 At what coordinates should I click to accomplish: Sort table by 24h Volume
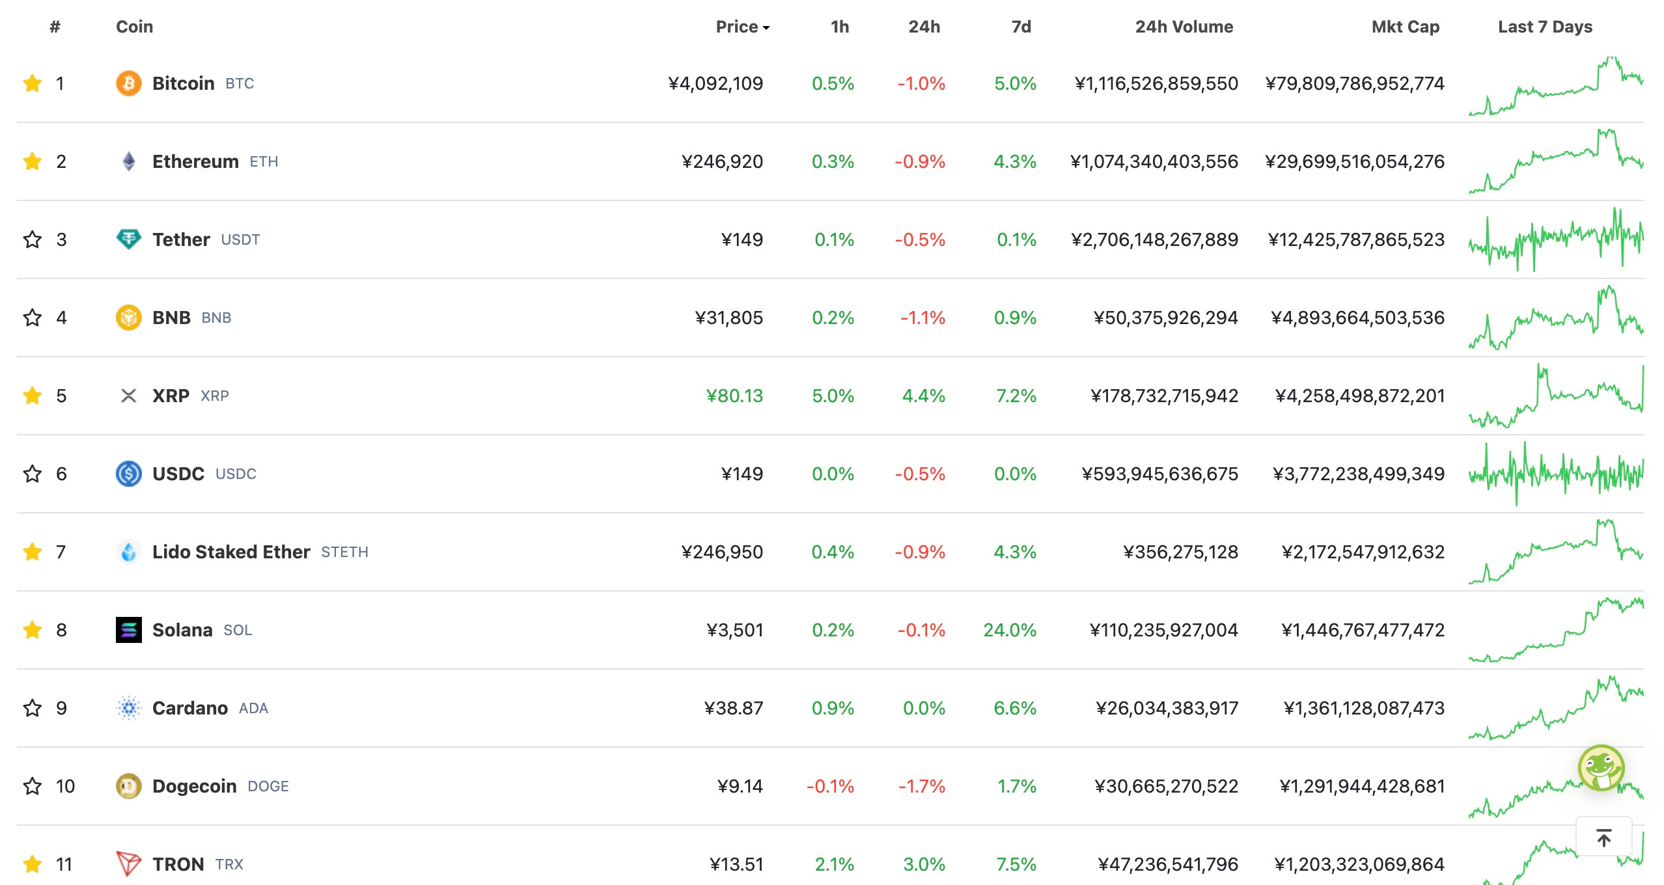(1184, 27)
